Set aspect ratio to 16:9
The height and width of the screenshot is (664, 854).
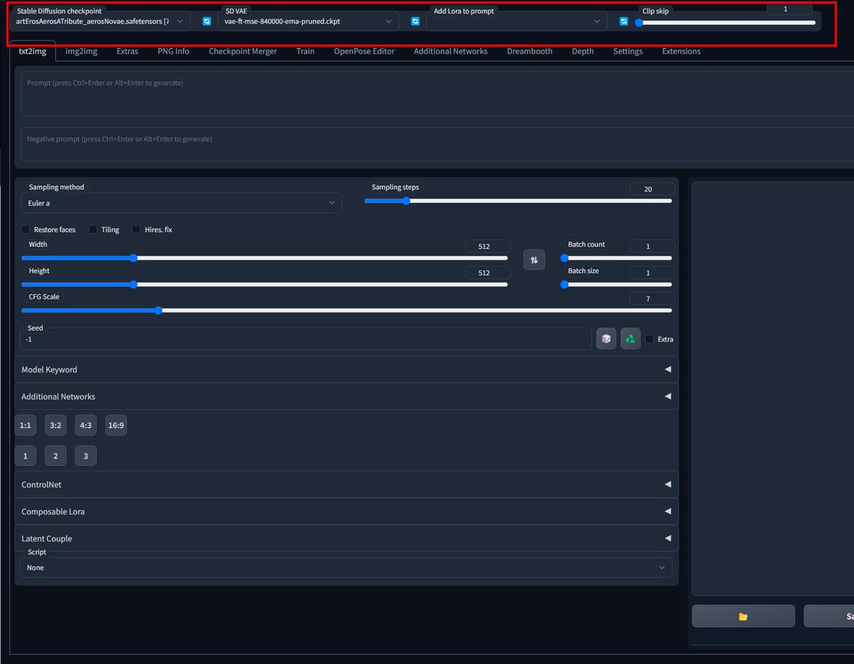point(116,425)
